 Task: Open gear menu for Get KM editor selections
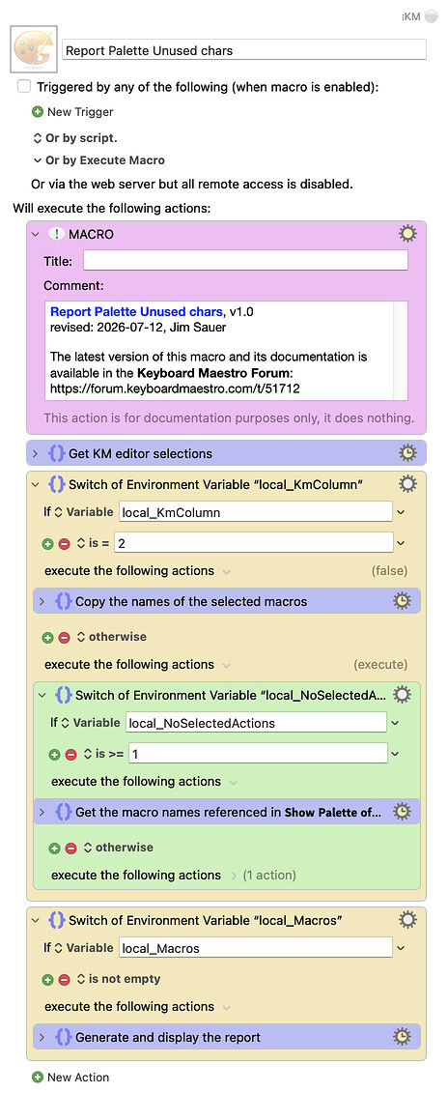pos(407,453)
